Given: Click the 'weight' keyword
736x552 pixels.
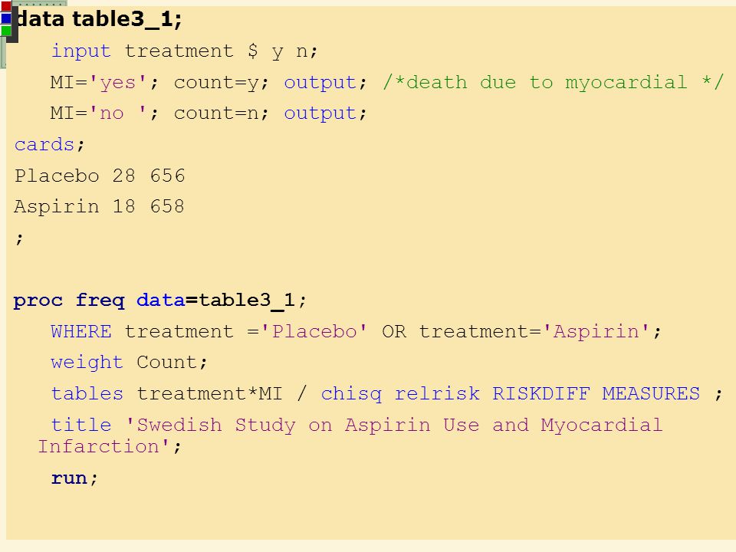Looking at the screenshot, I should [x=87, y=363].
